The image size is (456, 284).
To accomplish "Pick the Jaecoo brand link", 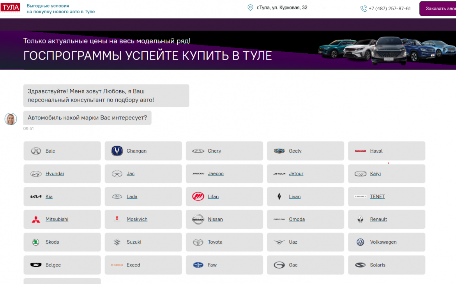I will point(216,174).
